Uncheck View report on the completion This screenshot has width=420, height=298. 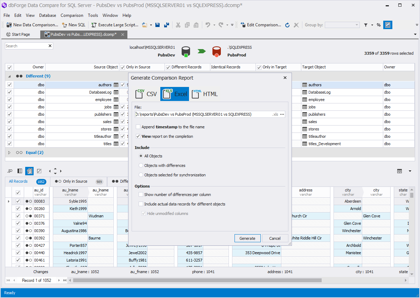pos(138,136)
